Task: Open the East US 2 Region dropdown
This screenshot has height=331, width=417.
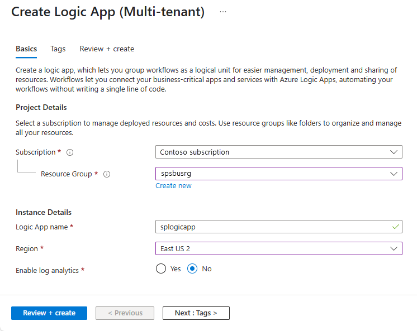Action: [x=278, y=248]
